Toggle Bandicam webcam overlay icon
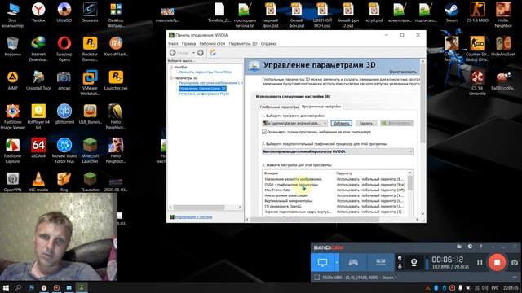Screen dimensions: 522x293 (414, 262)
